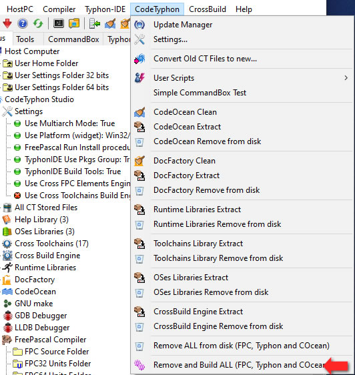Click the Runtime Libraries runner icon
355x375 pixels.
pos(7,268)
